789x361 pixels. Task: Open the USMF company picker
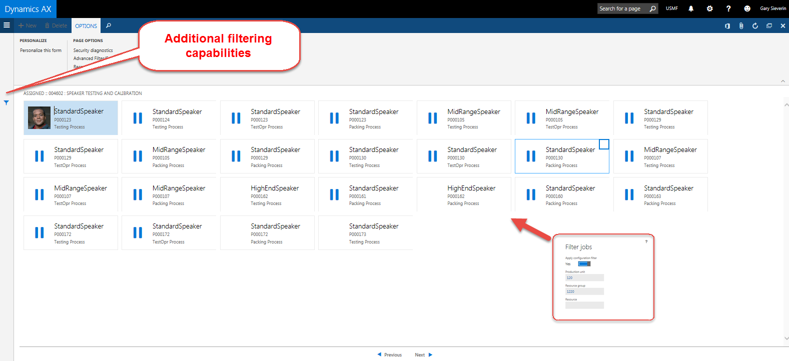pos(671,8)
